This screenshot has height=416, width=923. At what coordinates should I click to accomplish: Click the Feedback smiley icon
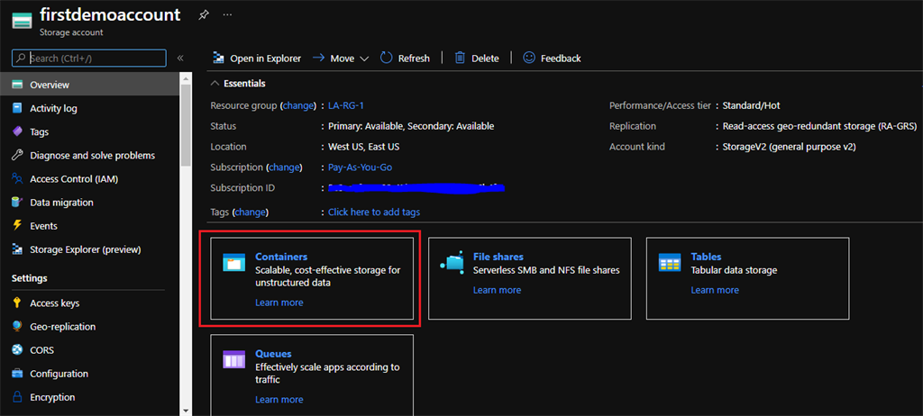coord(529,58)
